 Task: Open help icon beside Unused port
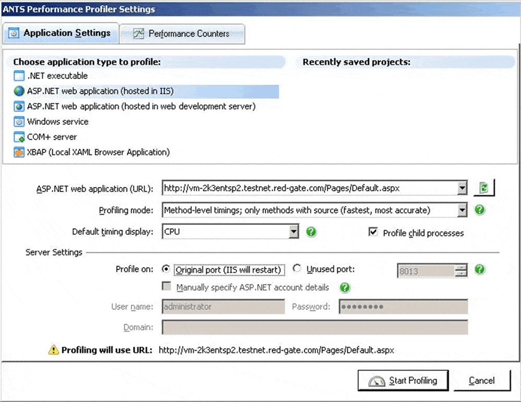click(x=479, y=269)
